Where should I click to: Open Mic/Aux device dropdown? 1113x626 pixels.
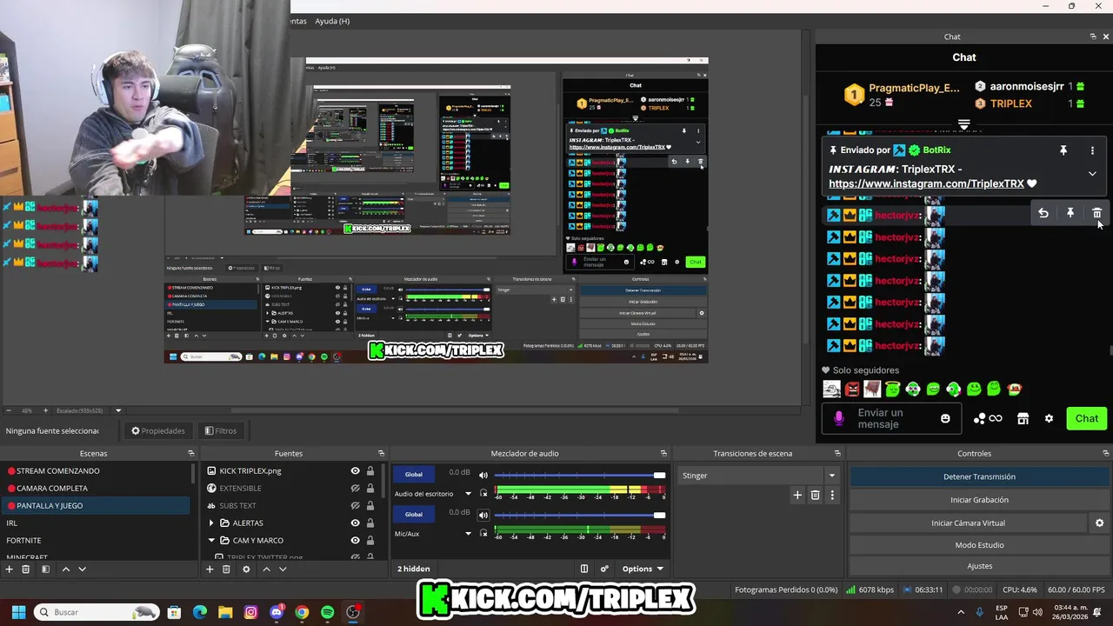(x=468, y=533)
